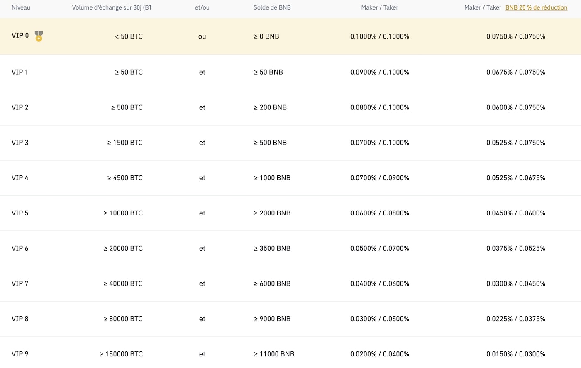Click the 0.0300% / 0.0450% discounted fee cell

[516, 283]
